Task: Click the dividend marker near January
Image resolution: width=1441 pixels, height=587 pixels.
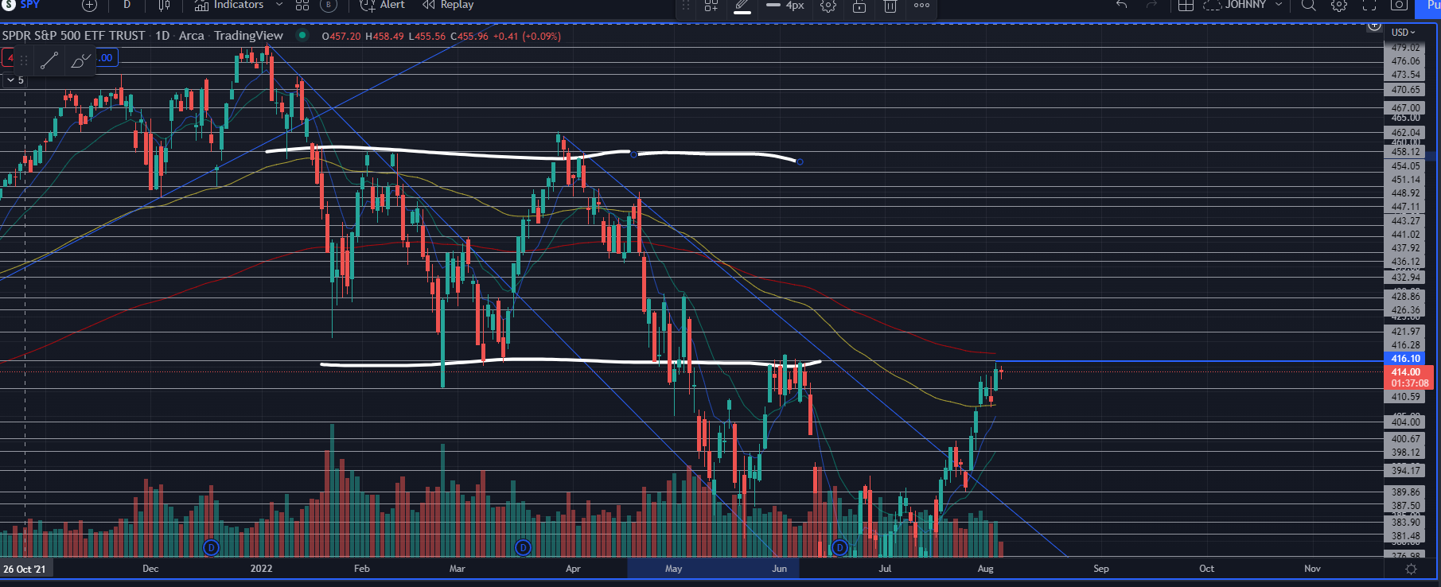Action: click(211, 547)
